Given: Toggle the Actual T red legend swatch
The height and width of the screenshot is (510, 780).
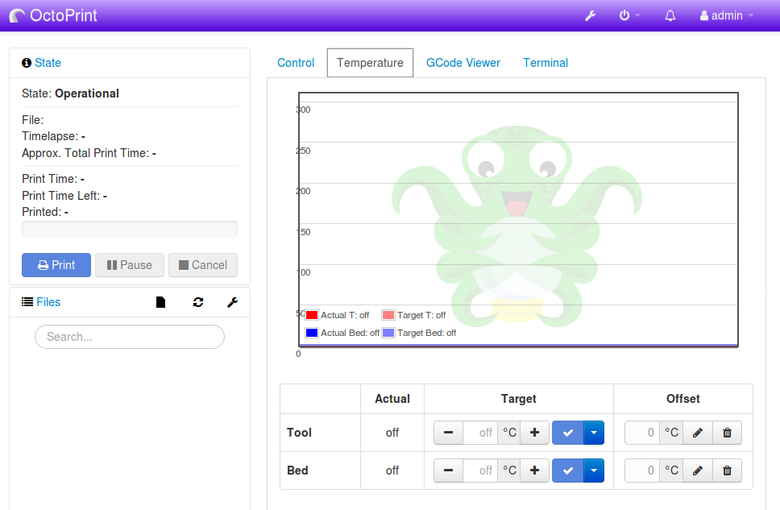Looking at the screenshot, I should pos(312,315).
